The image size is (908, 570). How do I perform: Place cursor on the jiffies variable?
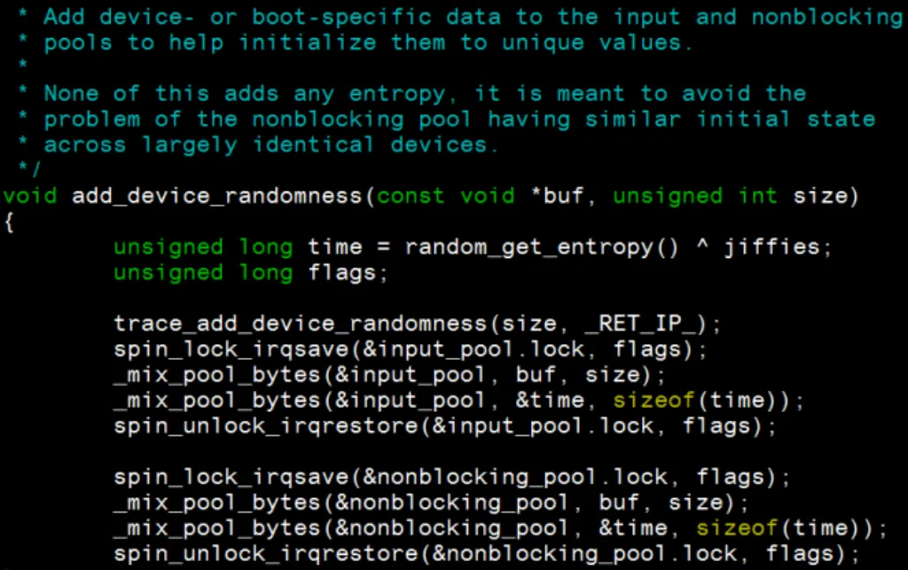pyautogui.click(x=777, y=246)
